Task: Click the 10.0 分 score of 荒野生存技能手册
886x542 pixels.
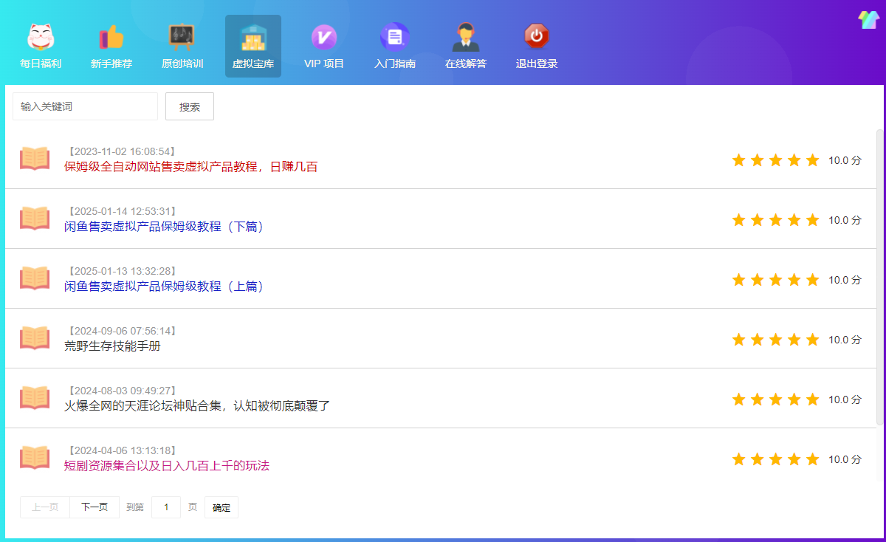Action: (845, 340)
